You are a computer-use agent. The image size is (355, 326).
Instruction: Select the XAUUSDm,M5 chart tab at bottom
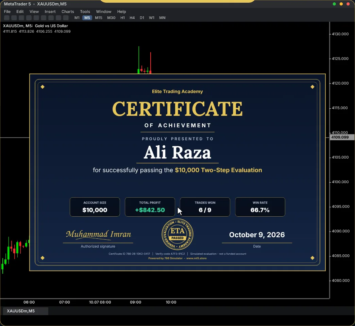[26, 311]
